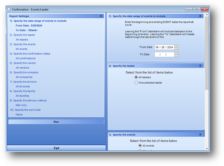224x166 pixels.
Task: Click the 'Name' sort order value
Action: 19,114
